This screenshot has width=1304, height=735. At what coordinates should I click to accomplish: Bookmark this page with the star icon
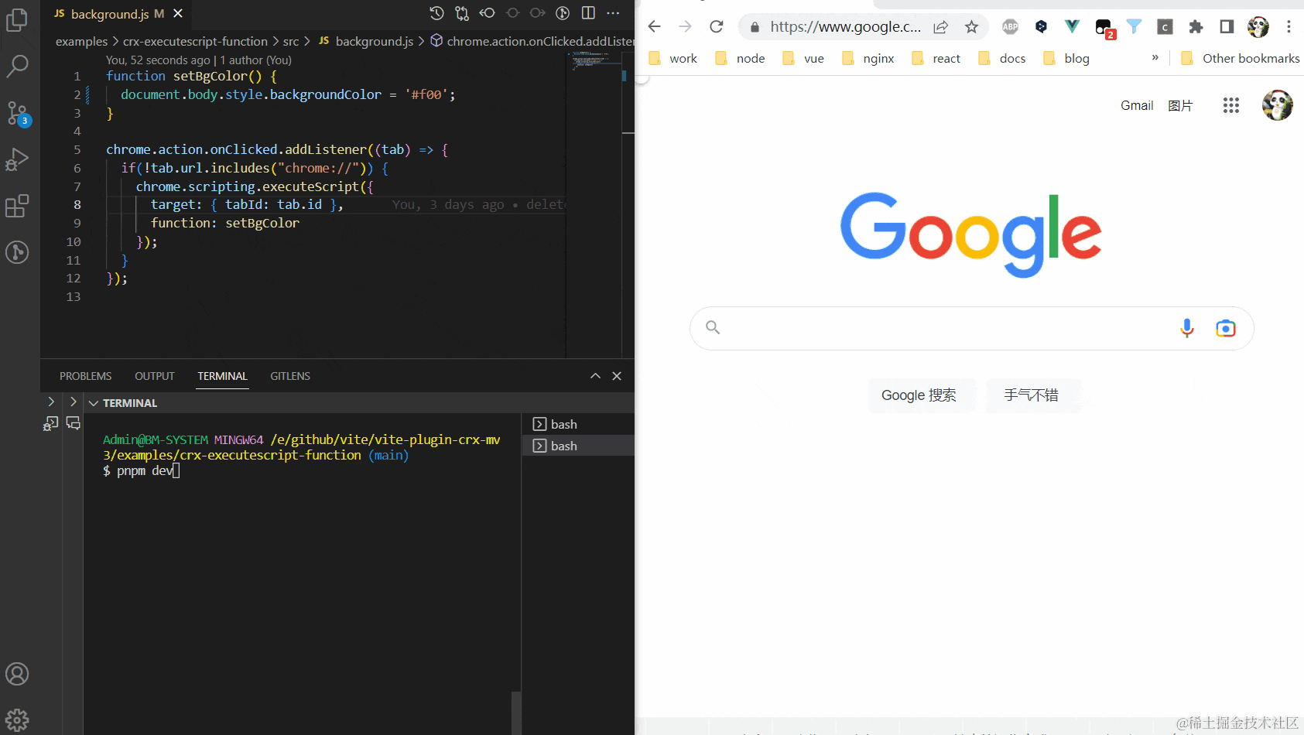(x=971, y=26)
